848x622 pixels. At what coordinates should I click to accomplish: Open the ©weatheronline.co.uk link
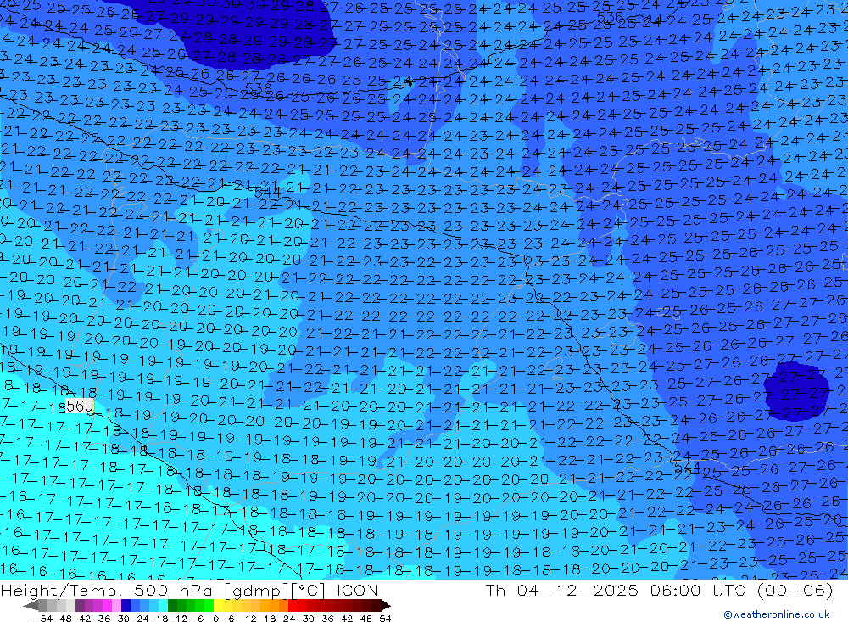tap(777, 614)
